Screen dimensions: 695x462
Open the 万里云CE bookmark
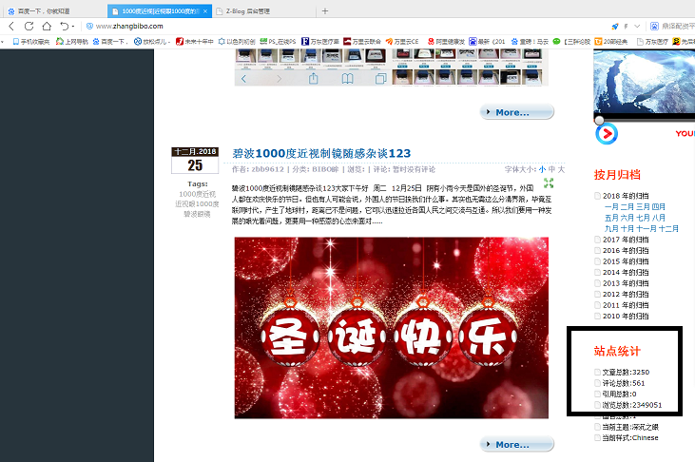401,42
